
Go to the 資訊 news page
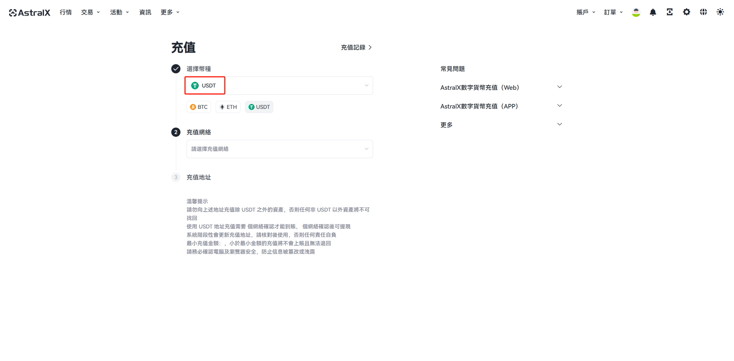point(145,12)
